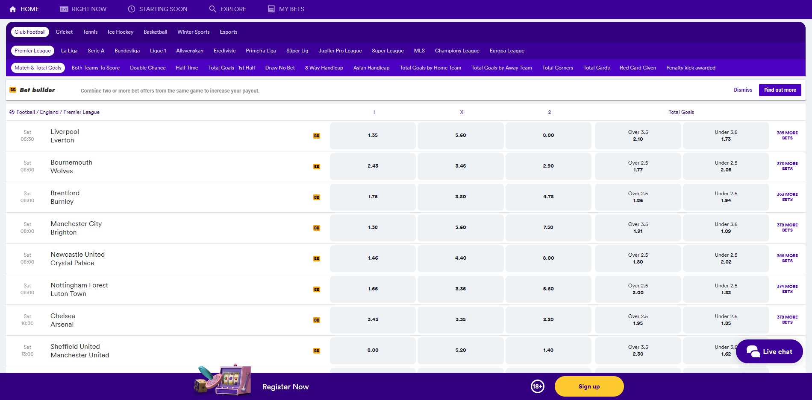Select Over 2.5 at 2.00 for Nottingham Forest
Screen dimensions: 812x400
pos(638,289)
